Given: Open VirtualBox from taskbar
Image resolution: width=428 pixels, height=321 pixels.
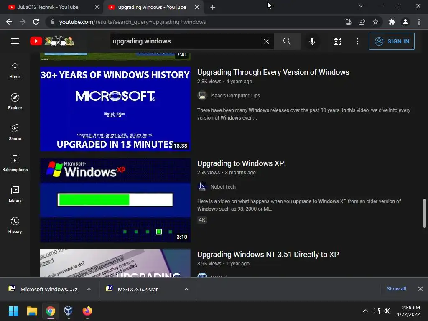Looking at the screenshot, I should pyautogui.click(x=68, y=311).
